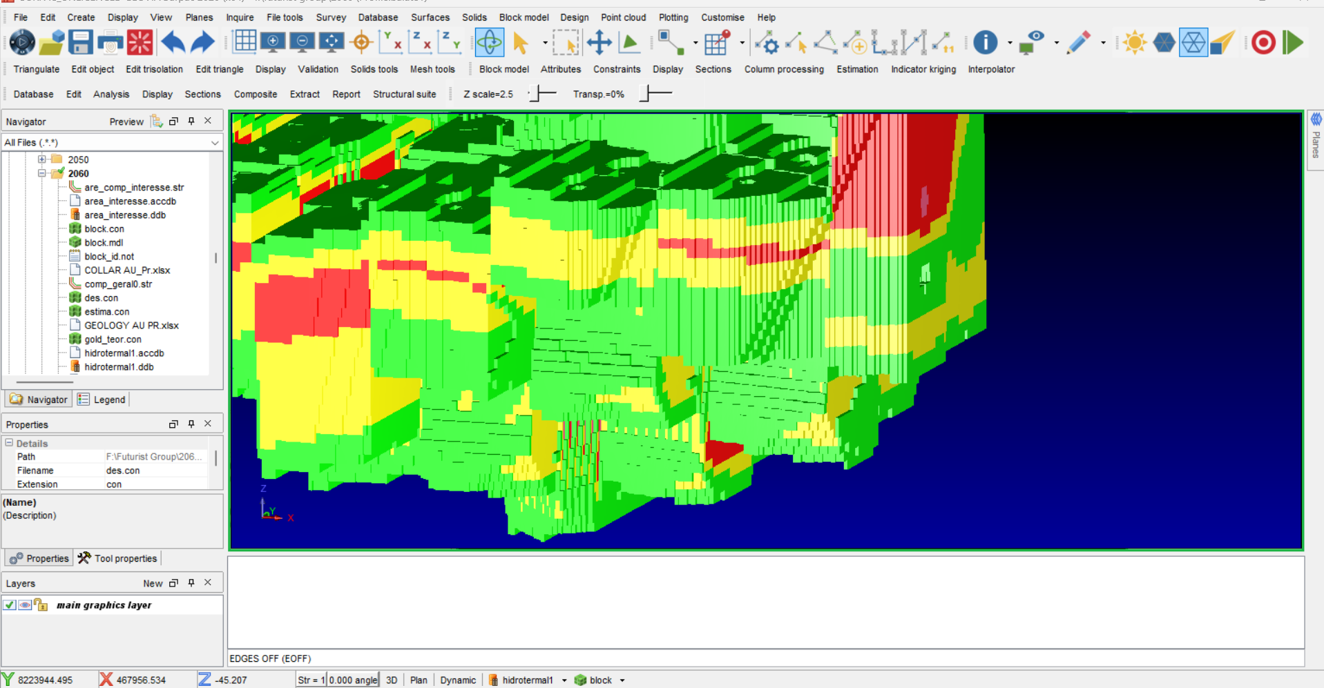Select the yellow arrow pointer tool
Viewport: 1324px width, 688px height.
521,43
